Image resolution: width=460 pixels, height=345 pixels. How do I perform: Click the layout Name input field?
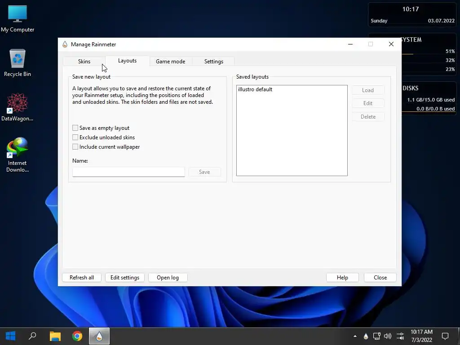point(128,172)
